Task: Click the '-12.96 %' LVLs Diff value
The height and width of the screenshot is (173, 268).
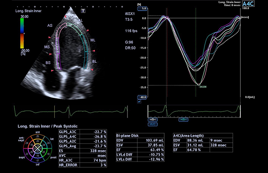Action: coord(156,160)
